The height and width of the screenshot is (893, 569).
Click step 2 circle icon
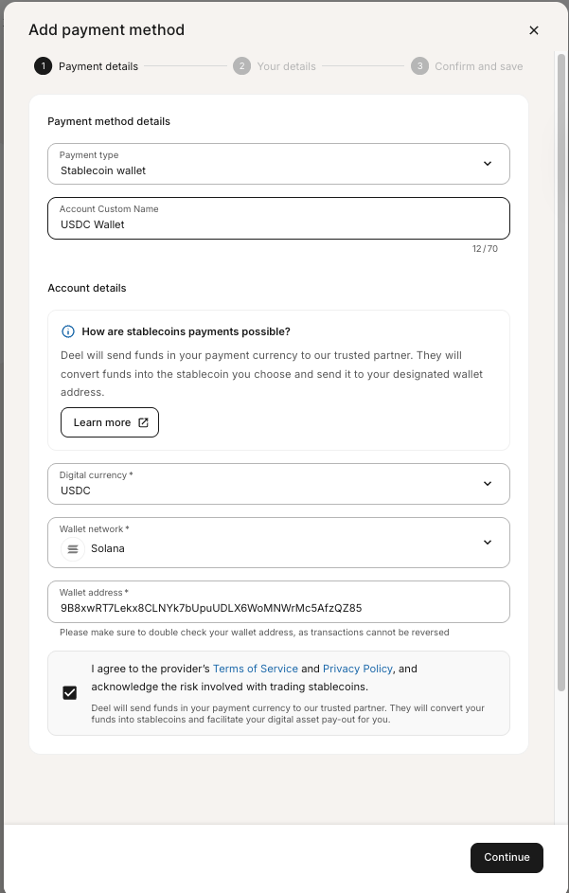click(241, 66)
